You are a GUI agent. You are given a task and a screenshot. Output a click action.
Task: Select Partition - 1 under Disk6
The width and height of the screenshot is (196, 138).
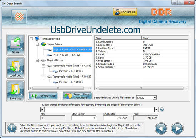coord(71,82)
